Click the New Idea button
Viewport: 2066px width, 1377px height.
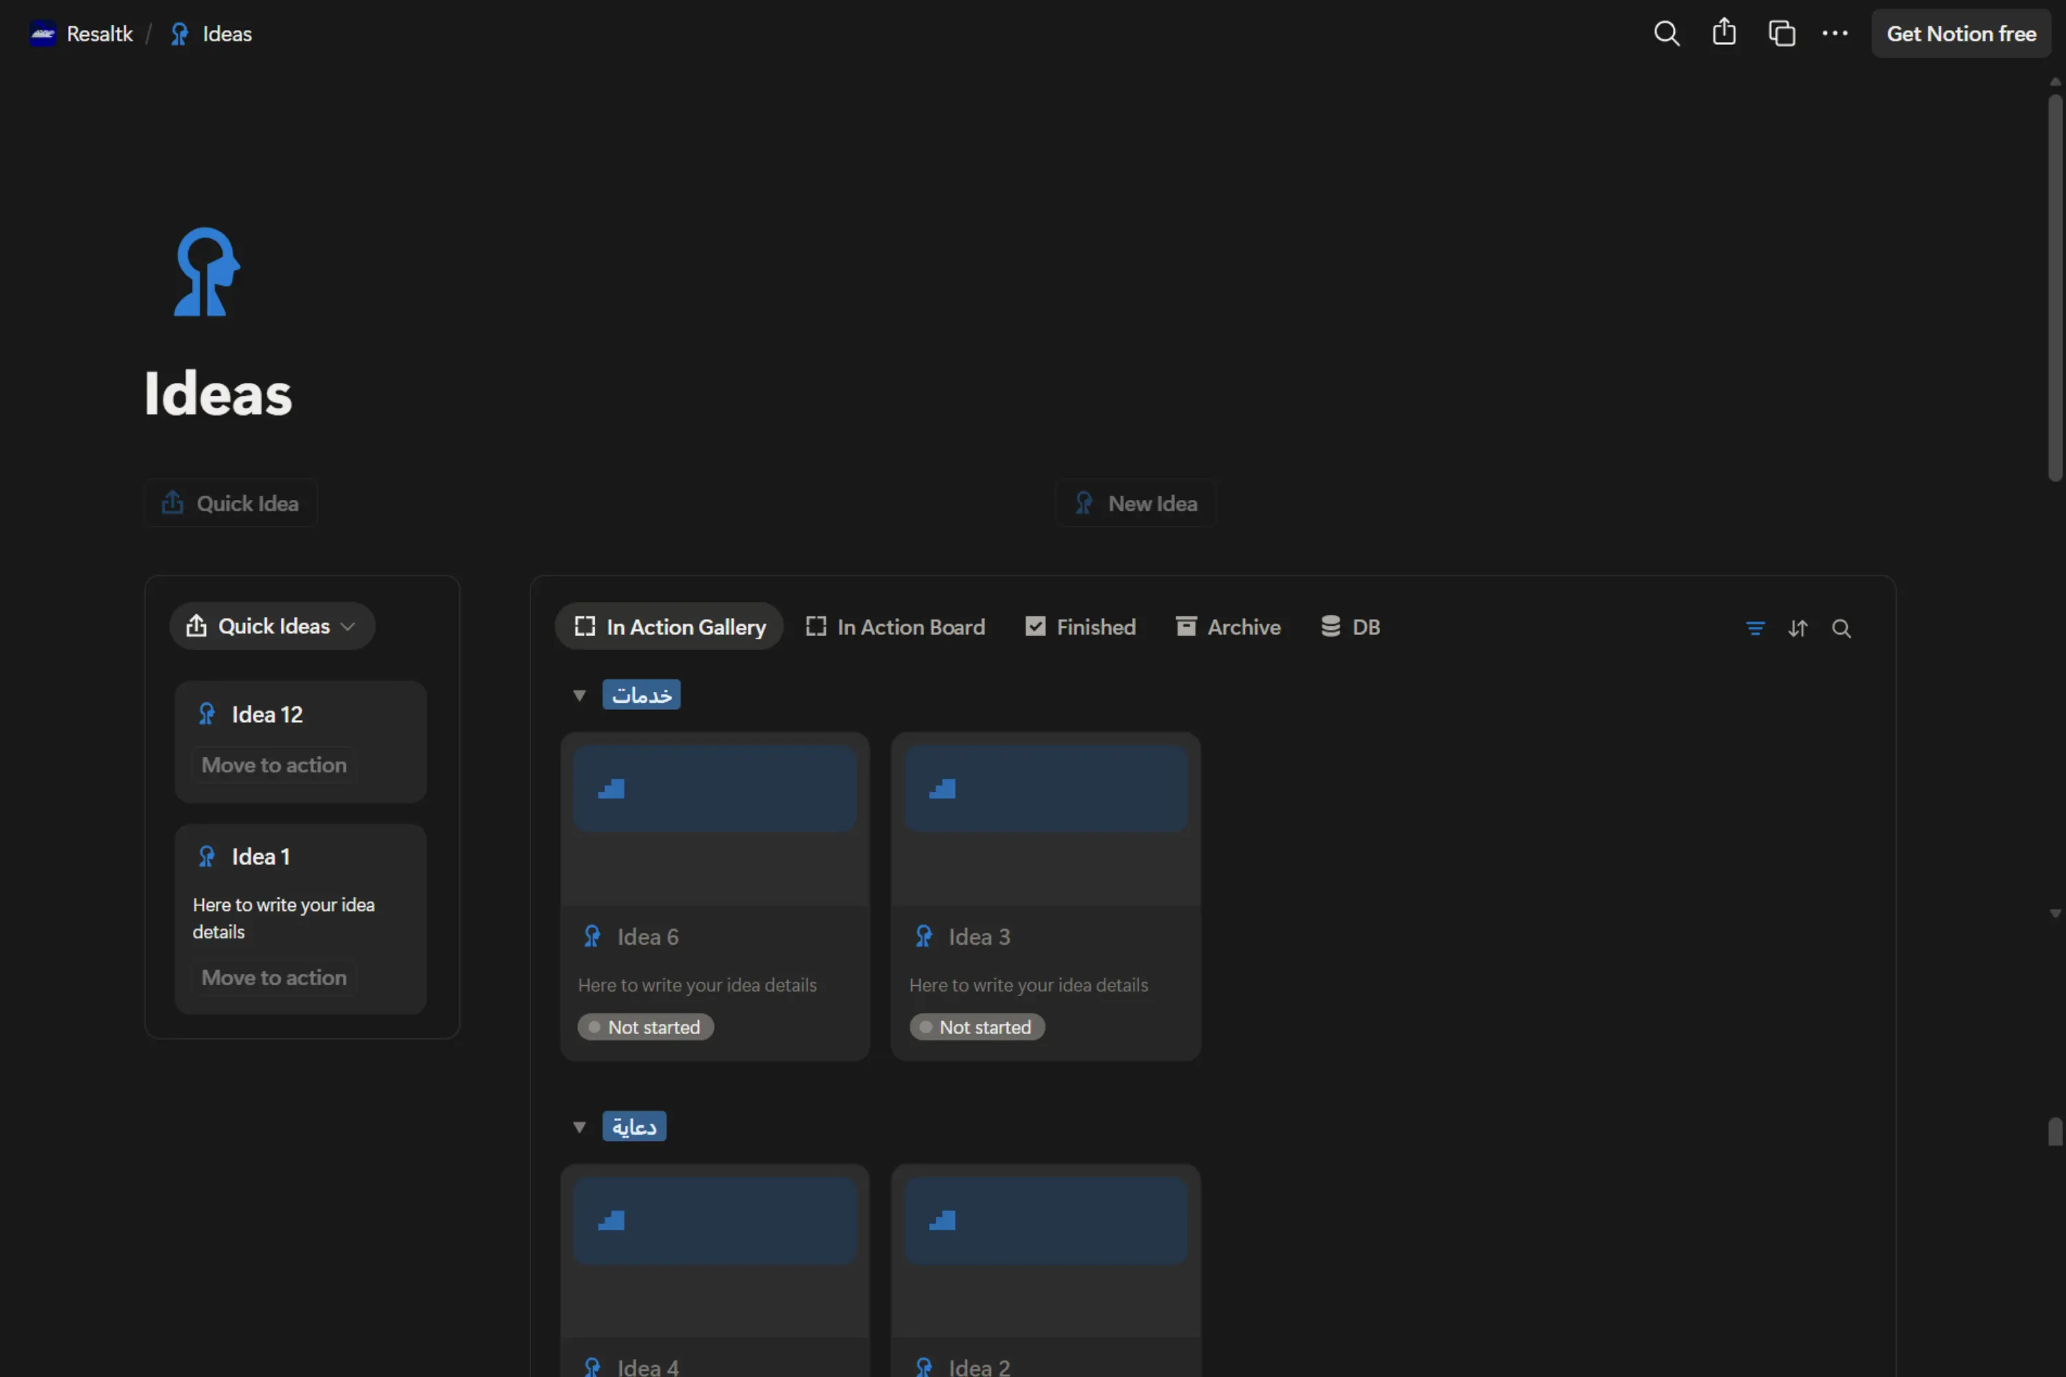pyautogui.click(x=1136, y=503)
